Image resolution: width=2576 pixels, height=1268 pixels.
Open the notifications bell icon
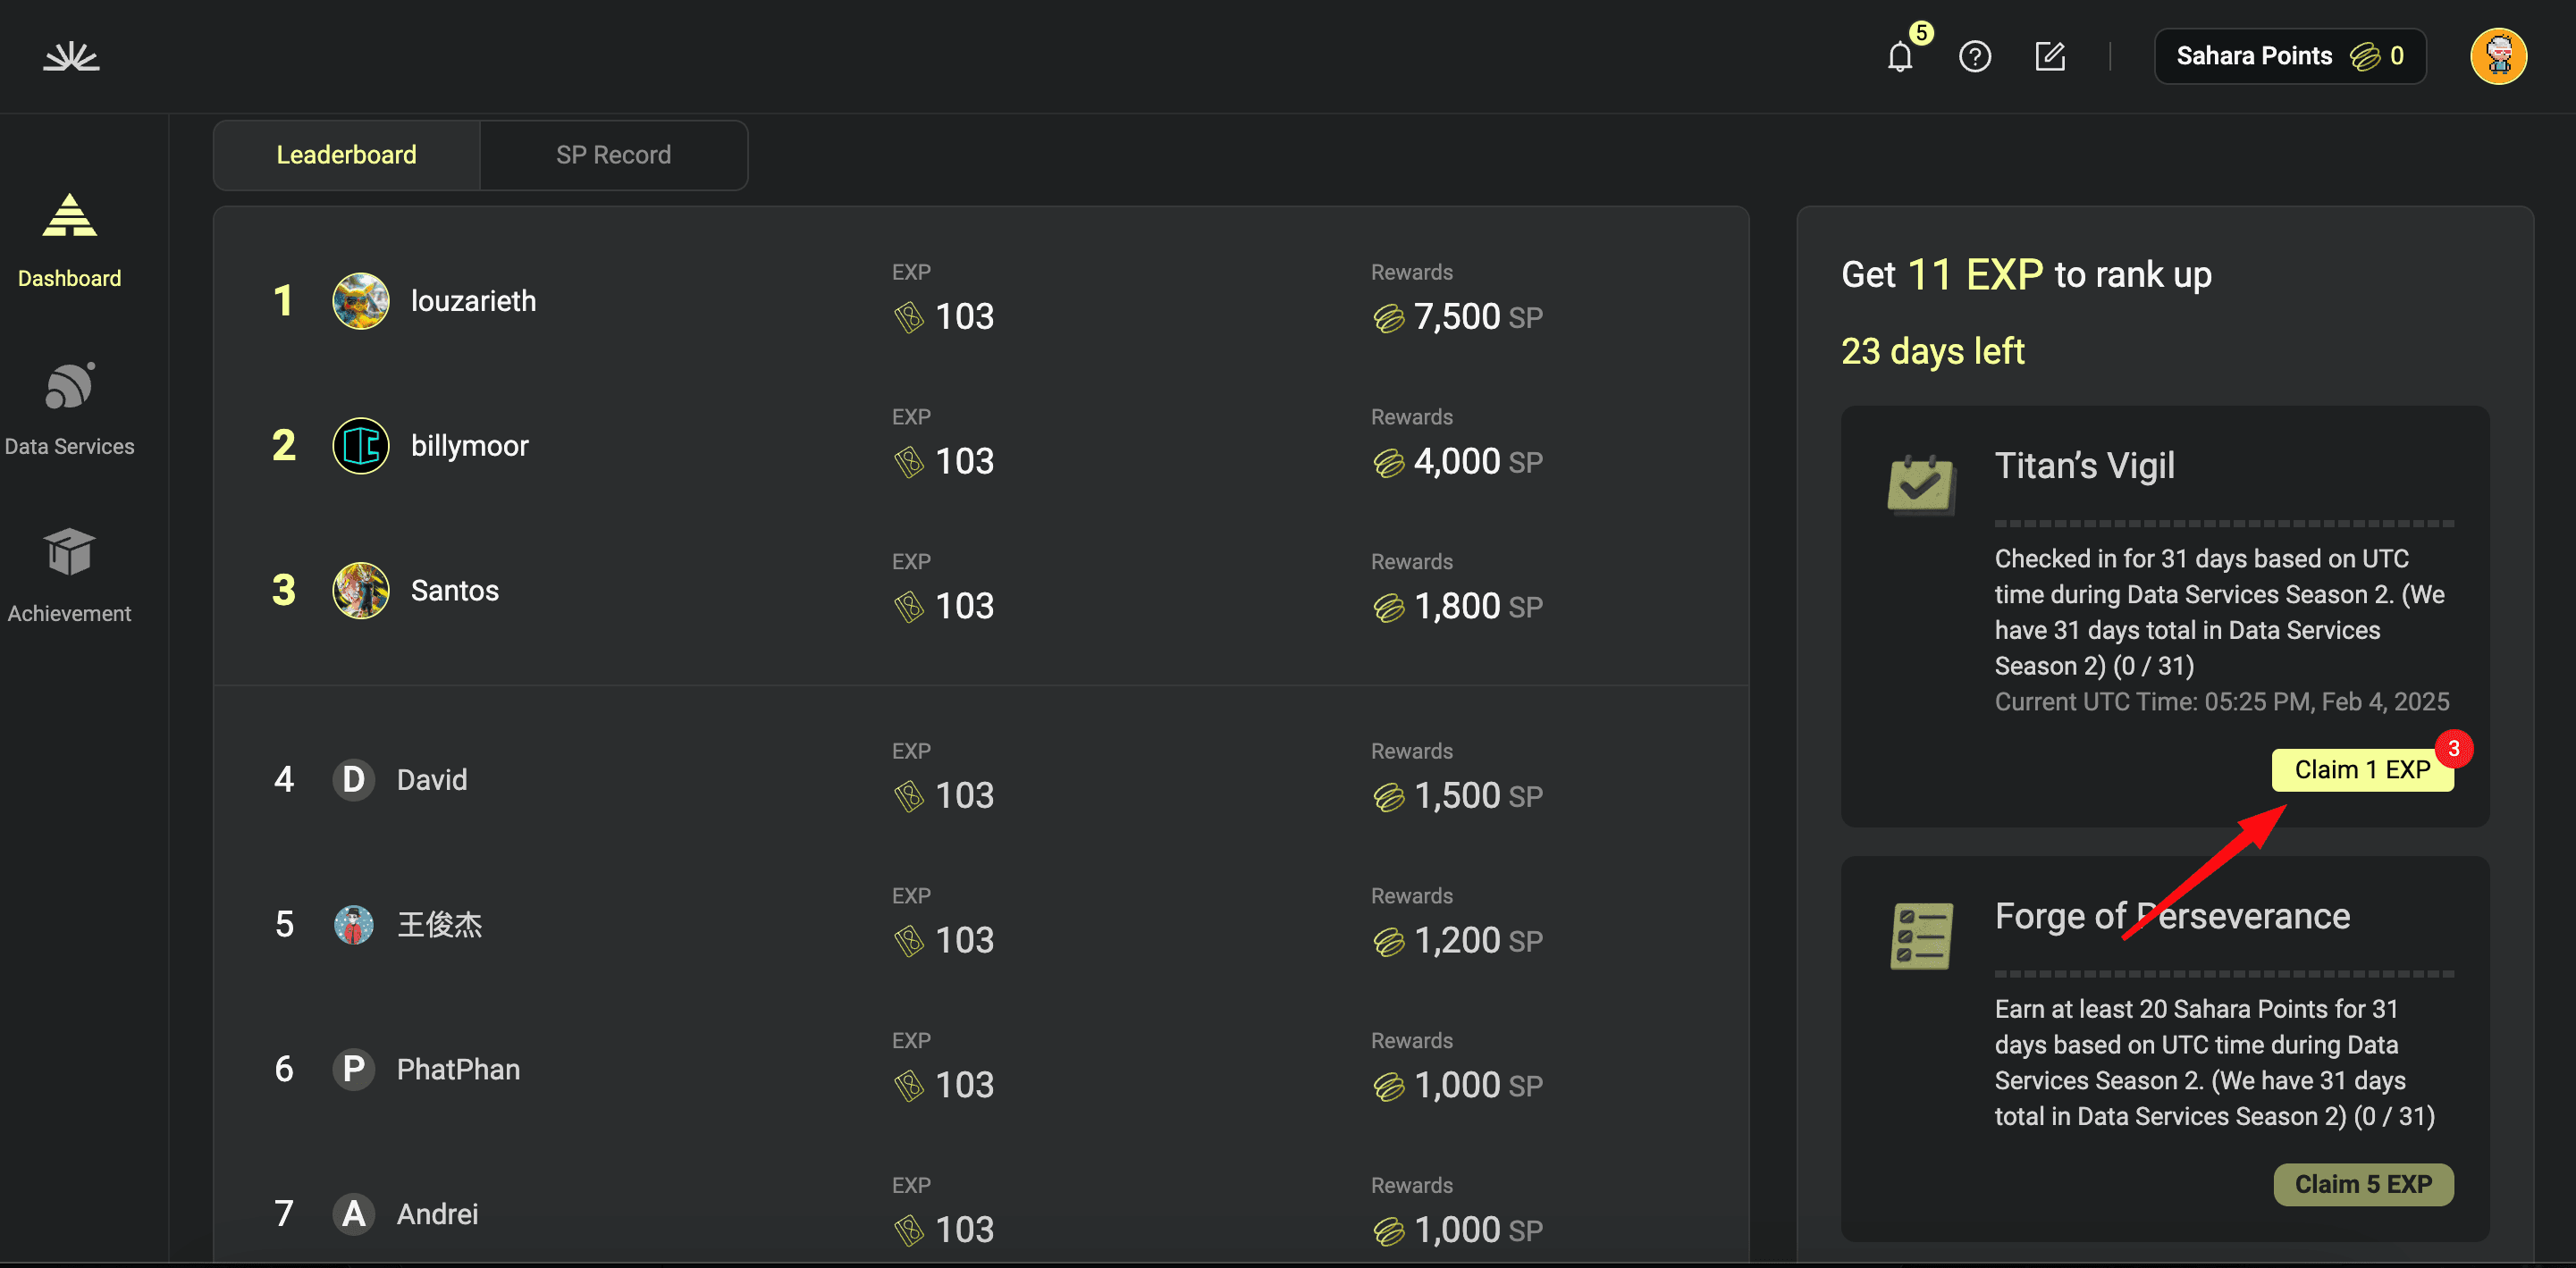pyautogui.click(x=1901, y=56)
